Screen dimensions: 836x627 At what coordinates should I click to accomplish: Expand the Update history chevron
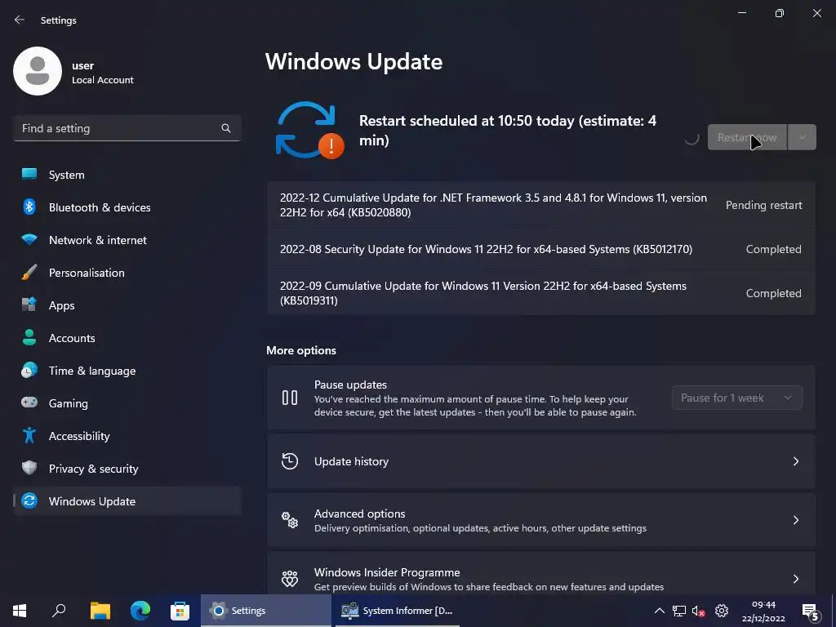pyautogui.click(x=795, y=461)
